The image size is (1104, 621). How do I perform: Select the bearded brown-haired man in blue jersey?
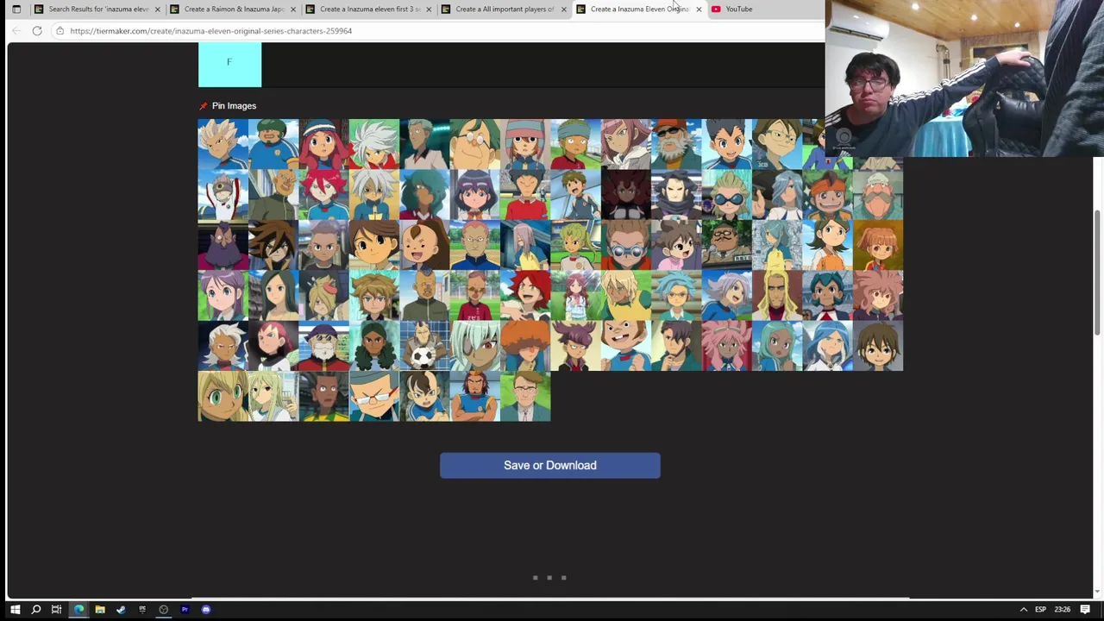coord(475,396)
